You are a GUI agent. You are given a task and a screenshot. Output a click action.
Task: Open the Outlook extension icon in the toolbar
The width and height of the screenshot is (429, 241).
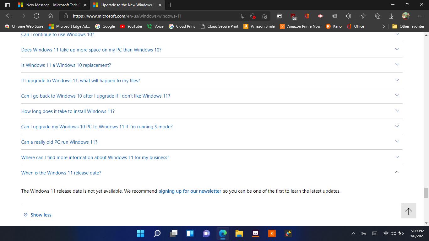pyautogui.click(x=334, y=16)
